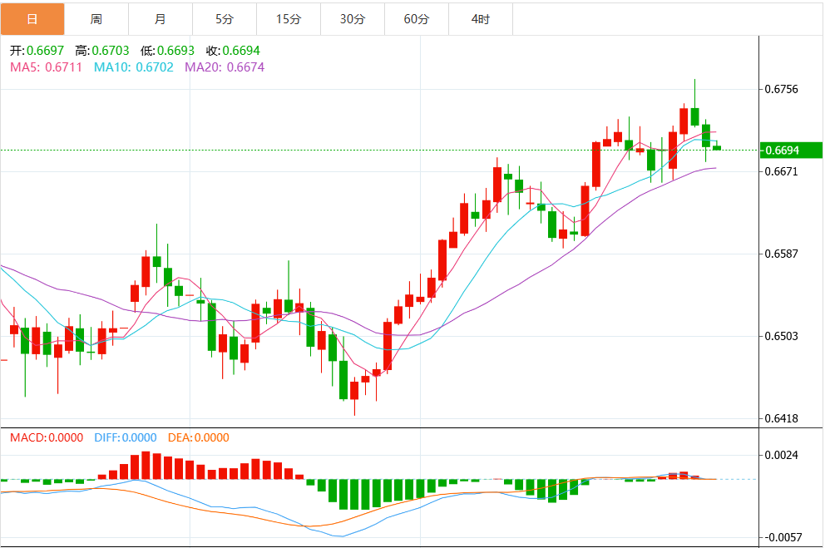
Task: Show the 60分 chart
Action: (416, 18)
